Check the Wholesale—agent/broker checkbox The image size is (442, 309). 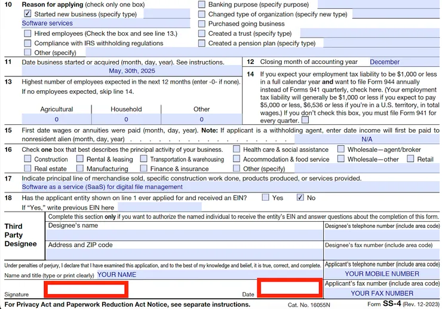[341, 149]
